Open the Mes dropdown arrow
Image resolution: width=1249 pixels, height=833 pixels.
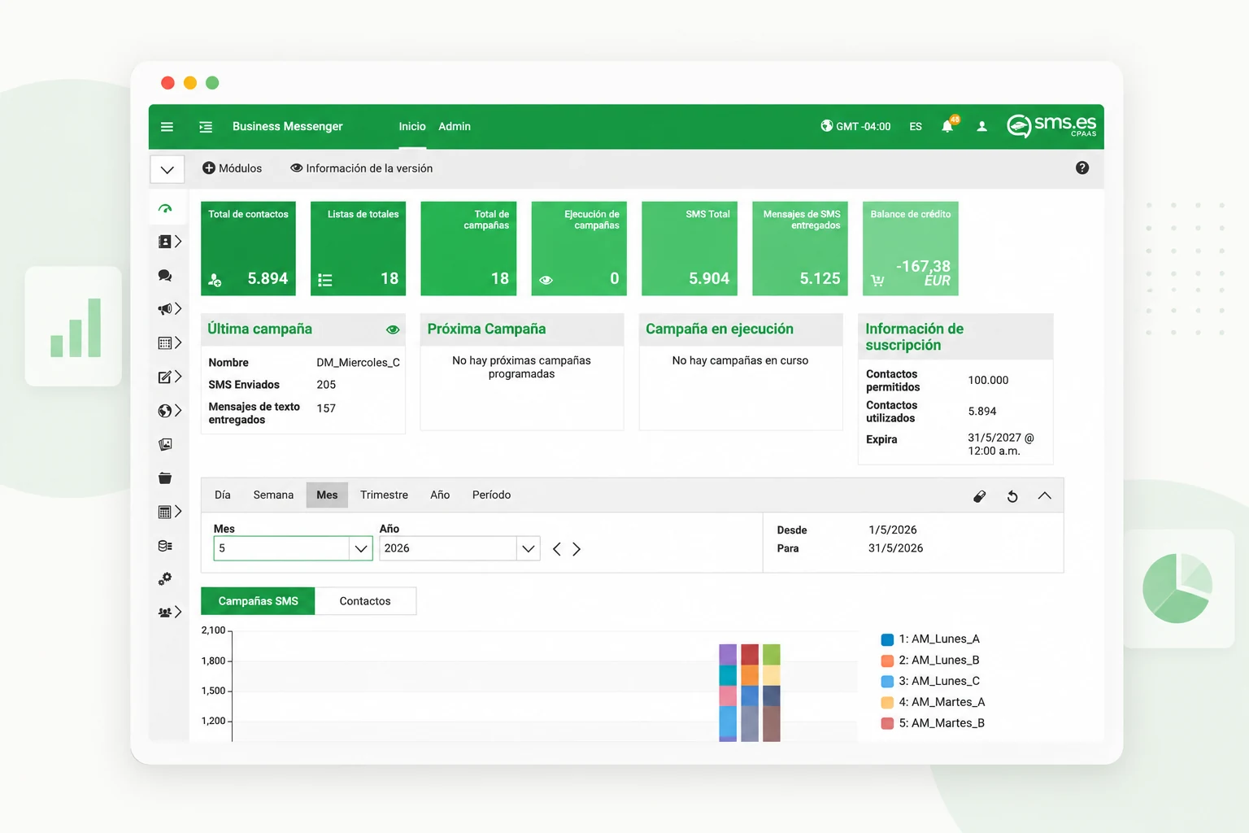361,548
